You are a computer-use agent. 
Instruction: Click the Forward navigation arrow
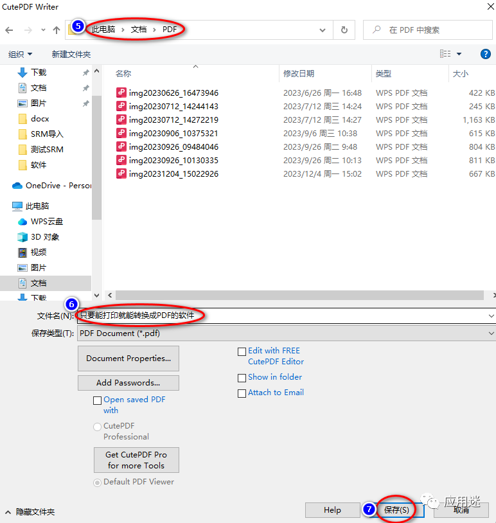[x=28, y=30]
